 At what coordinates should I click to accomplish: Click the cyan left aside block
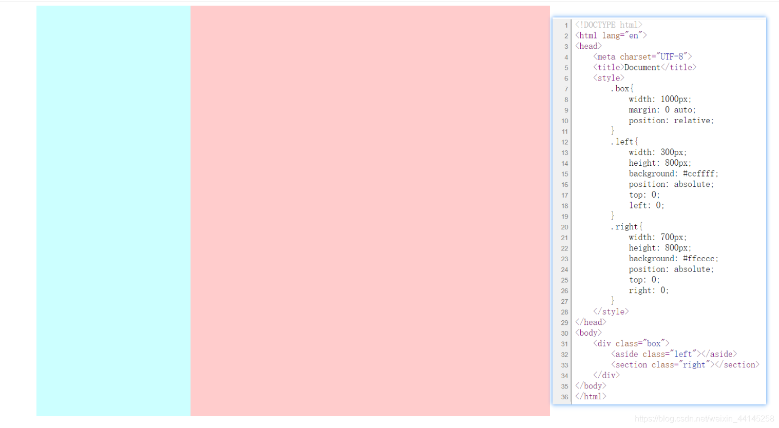point(113,211)
